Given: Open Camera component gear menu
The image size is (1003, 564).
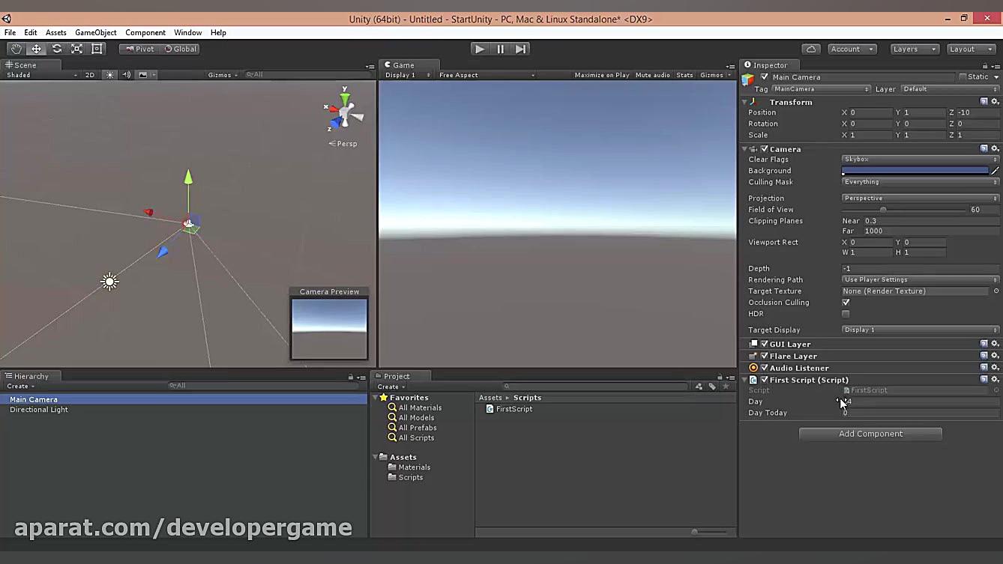Looking at the screenshot, I should coord(995,149).
